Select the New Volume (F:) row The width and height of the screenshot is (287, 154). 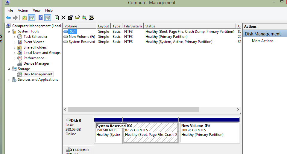[151, 37]
